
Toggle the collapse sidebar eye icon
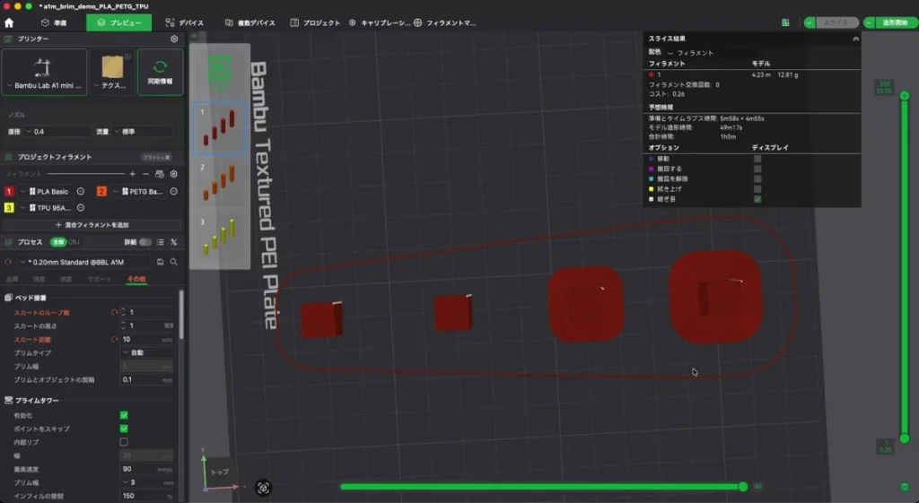[194, 36]
